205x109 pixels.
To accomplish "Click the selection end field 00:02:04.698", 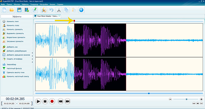I will pos(24,103).
